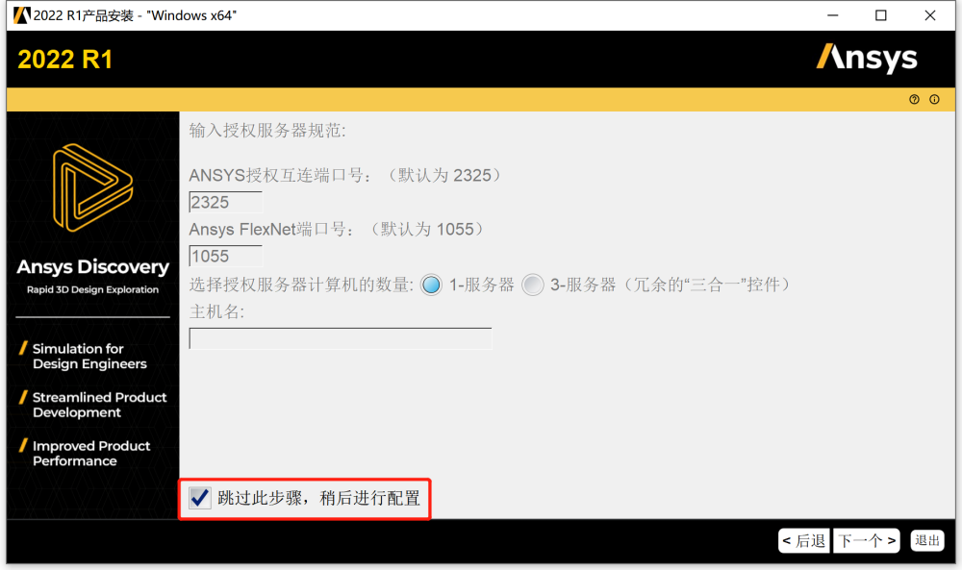Viewport: 962px width, 570px height.
Task: Click the Ansys logo in the header
Action: [x=867, y=59]
